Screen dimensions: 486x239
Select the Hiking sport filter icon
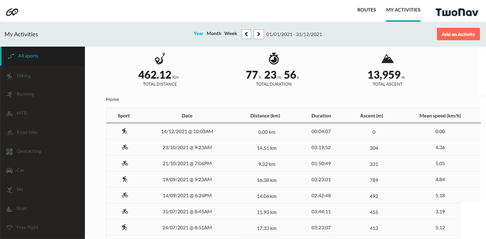point(10,76)
